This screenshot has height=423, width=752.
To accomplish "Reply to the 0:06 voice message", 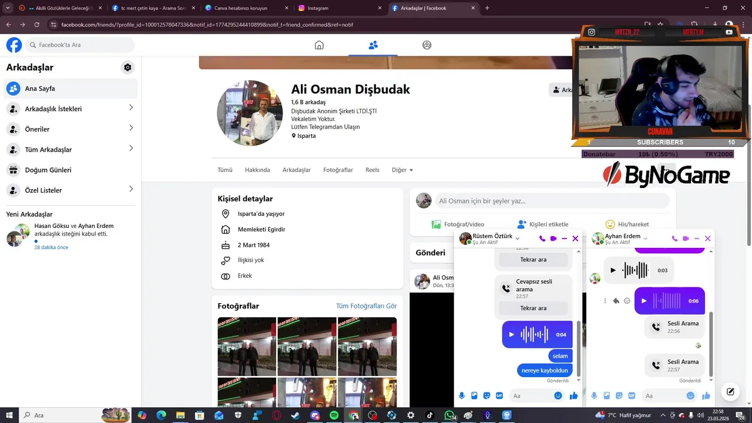I will tap(616, 301).
